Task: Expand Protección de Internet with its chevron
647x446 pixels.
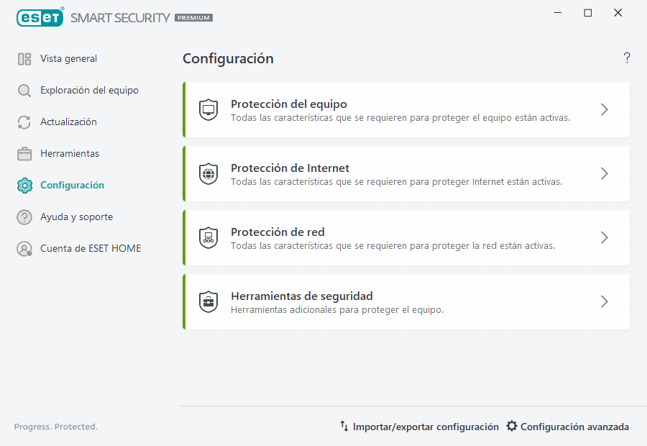Action: point(604,173)
